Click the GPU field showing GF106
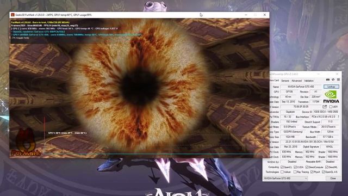Viewport: 348px width, 196px height. 289,92
